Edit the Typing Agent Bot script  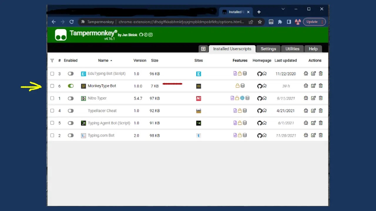(x=313, y=123)
